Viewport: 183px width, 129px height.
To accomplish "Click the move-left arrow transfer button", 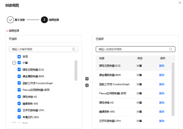I will (87, 85).
